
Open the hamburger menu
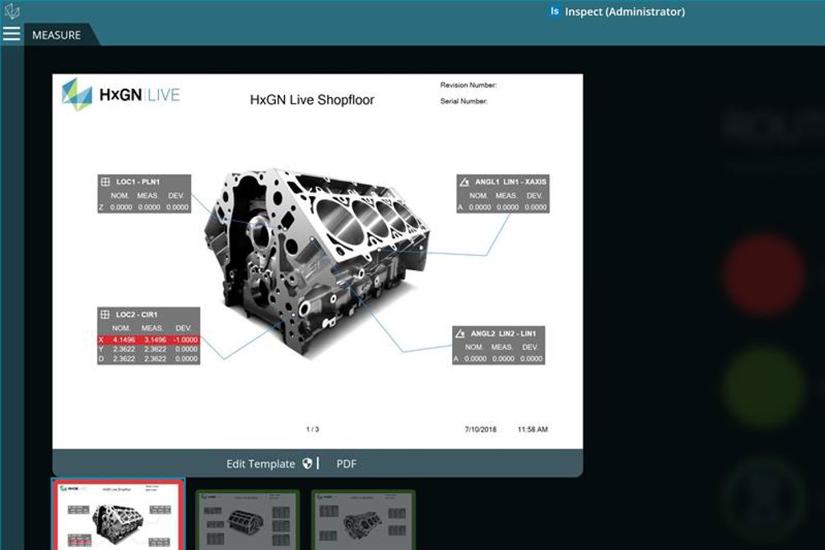coord(11,35)
